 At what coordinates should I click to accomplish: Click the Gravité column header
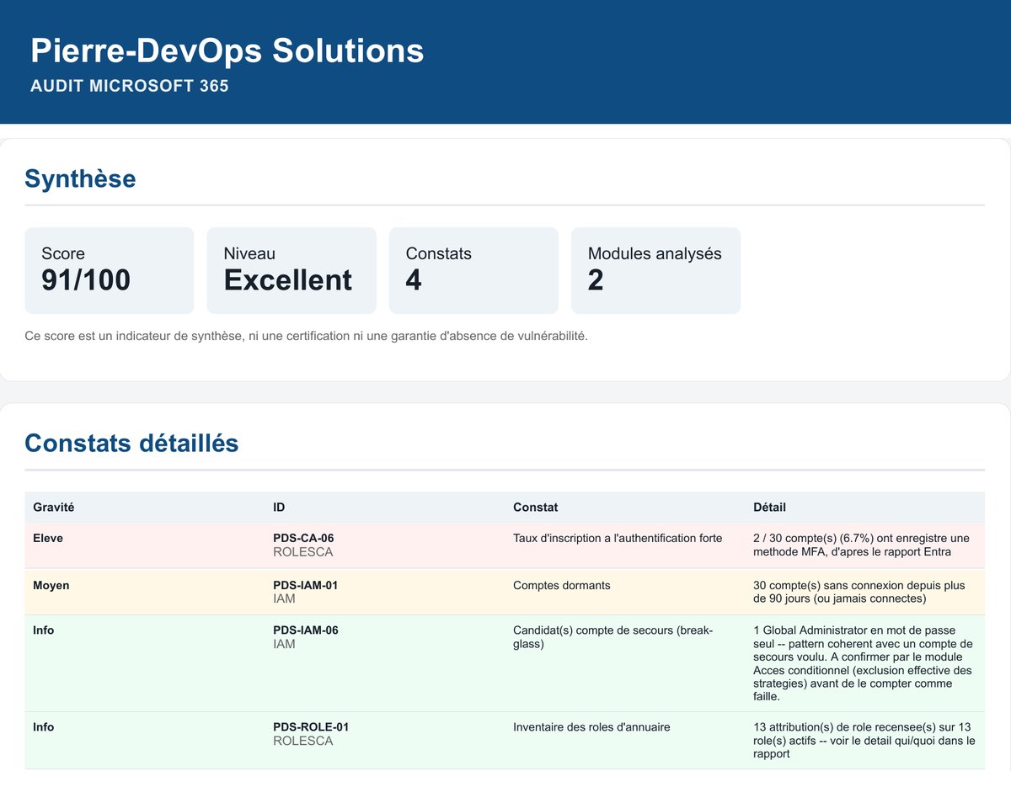[54, 507]
